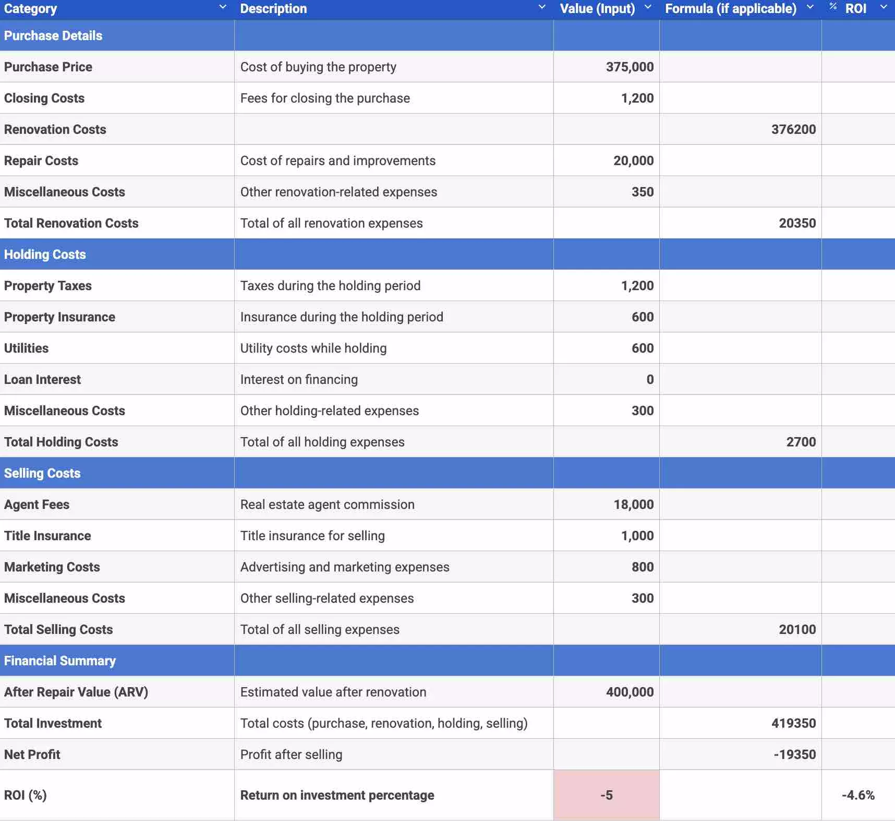Click 'Cost of buying the property' description
The image size is (895, 821).
[318, 67]
